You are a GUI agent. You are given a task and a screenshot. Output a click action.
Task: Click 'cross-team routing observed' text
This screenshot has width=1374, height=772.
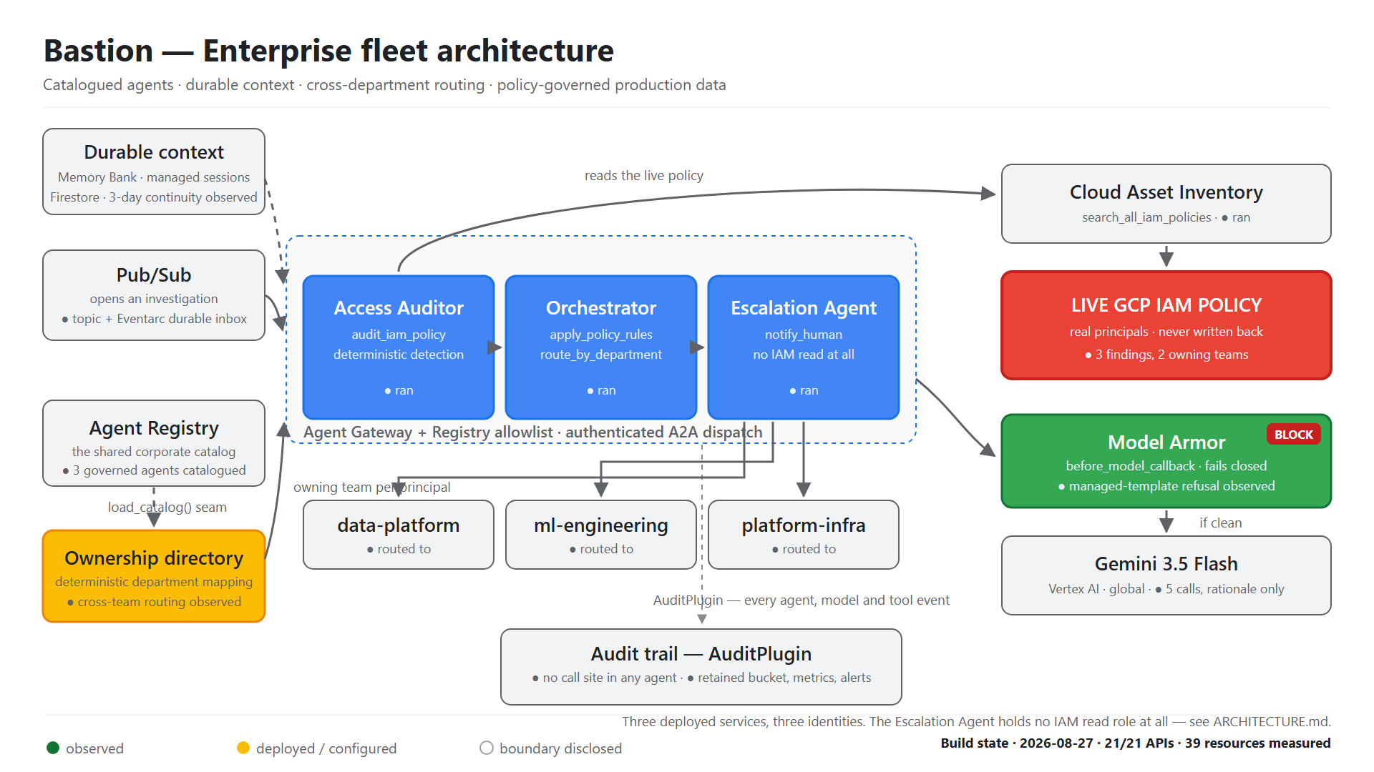(159, 602)
